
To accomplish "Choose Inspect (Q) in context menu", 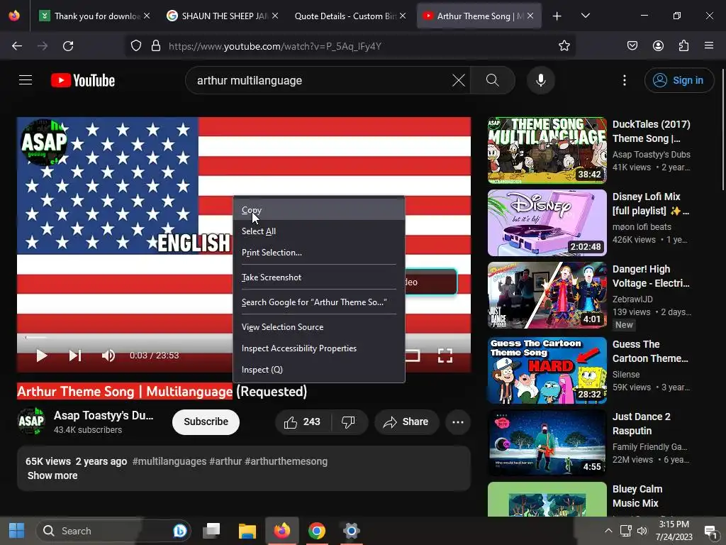I will point(319,369).
